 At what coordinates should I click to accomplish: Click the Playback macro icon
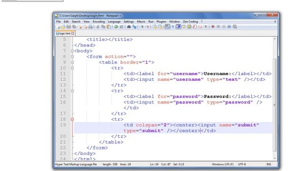[224, 27]
